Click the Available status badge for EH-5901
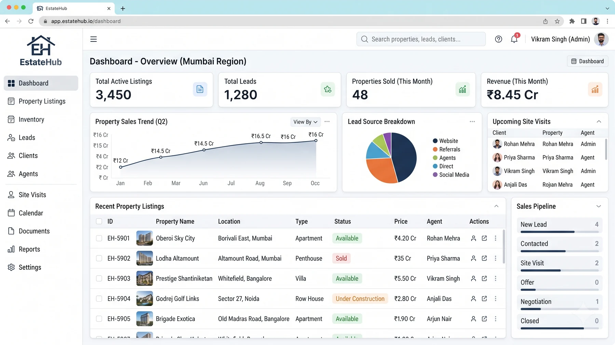Image resolution: width=615 pixels, height=345 pixels. point(347,238)
